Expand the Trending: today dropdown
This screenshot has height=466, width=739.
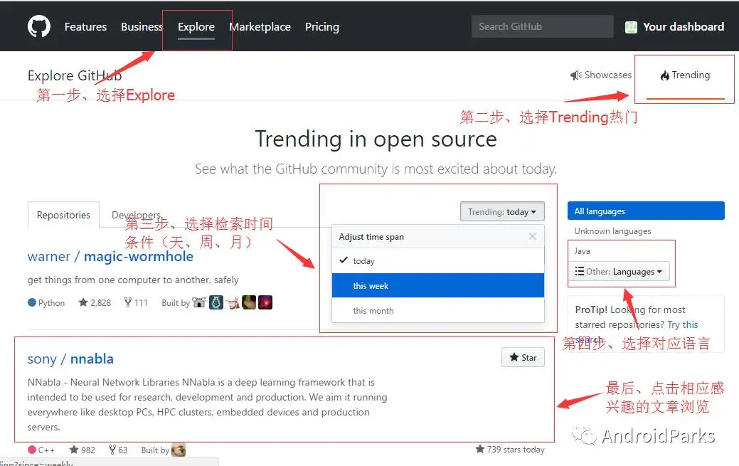pos(502,212)
